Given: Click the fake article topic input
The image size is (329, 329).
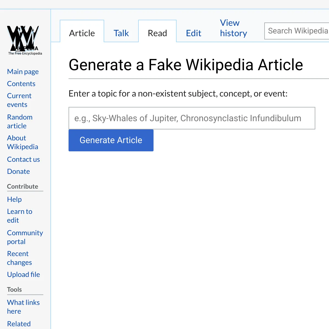Looking at the screenshot, I should coord(192,118).
